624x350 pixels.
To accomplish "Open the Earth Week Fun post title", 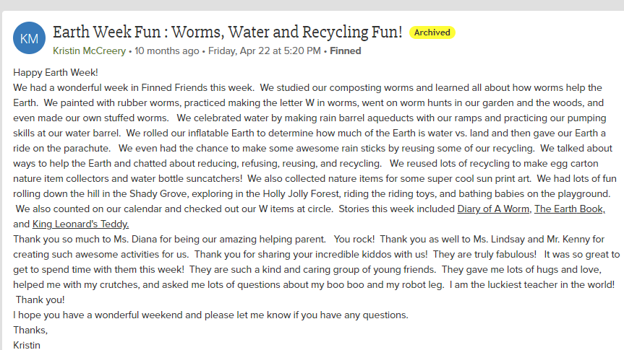I will [228, 32].
